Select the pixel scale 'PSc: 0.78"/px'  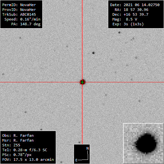[x=17, y=155]
